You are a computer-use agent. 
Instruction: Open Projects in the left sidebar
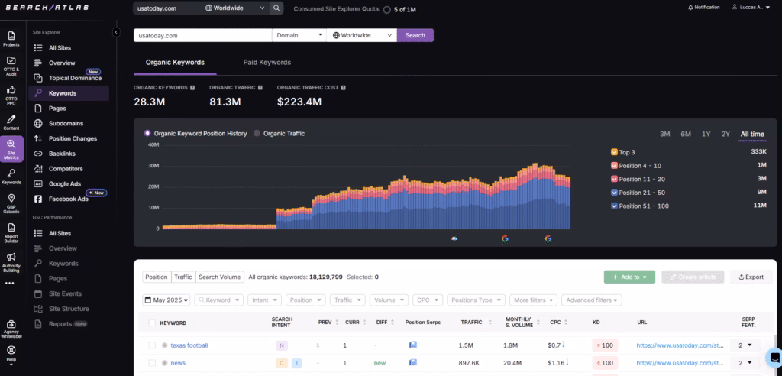pyautogui.click(x=11, y=39)
